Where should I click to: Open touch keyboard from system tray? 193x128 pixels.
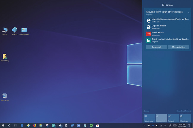tap(175, 125)
